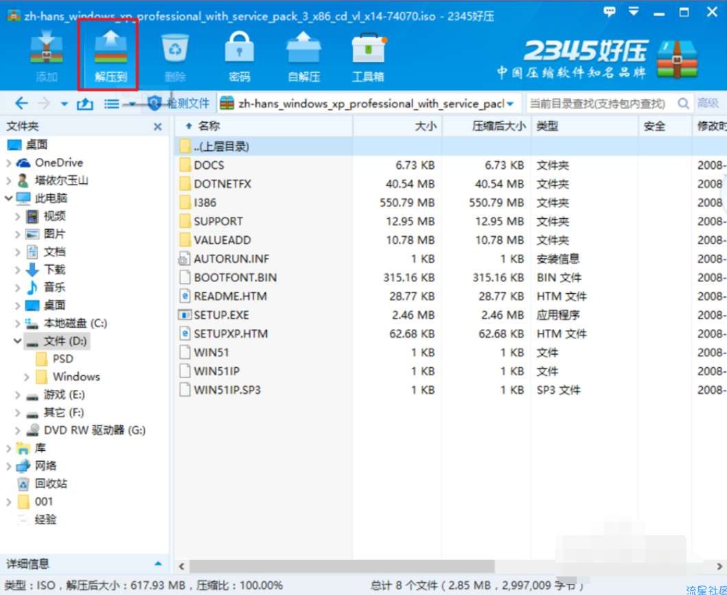
Task: Open the view mode dropdown arrow
Action: (x=132, y=104)
